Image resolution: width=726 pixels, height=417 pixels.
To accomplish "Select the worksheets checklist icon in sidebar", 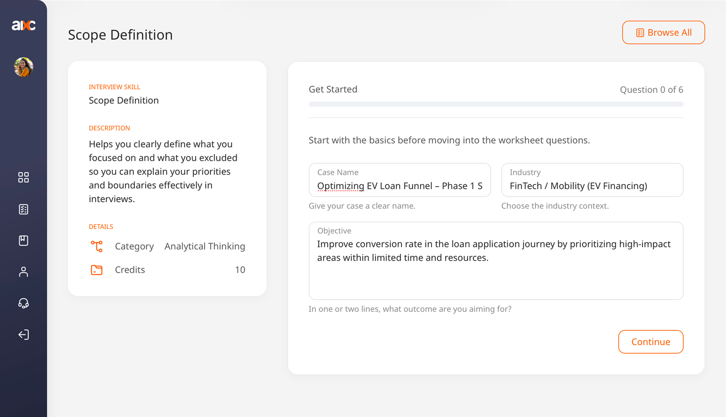I will click(x=23, y=209).
